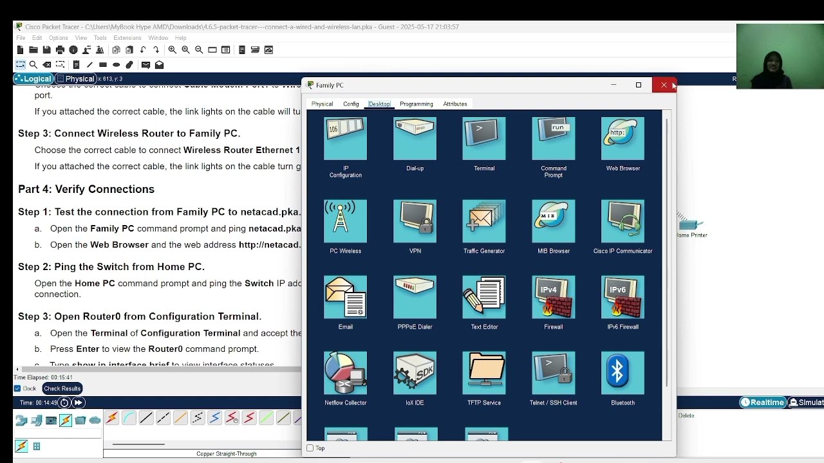
Task: Select the Place Note tool
Action: pos(76,64)
